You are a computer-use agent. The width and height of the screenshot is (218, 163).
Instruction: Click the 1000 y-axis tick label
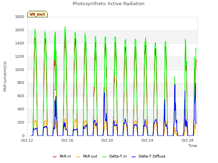[x=20, y=70]
